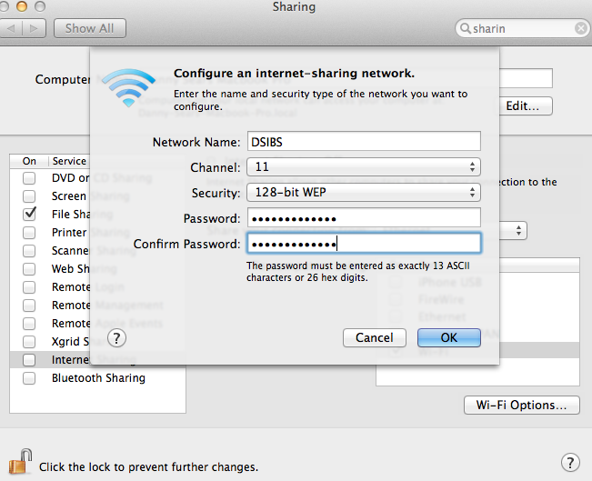Turn on Internet Sharing checkbox

pos(29,360)
